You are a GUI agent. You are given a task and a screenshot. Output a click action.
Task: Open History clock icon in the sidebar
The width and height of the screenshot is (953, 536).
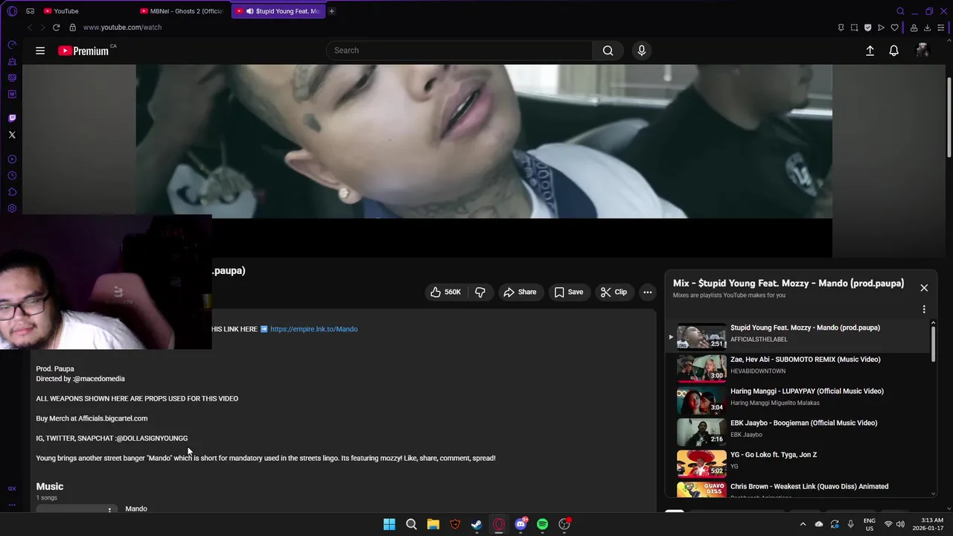[x=12, y=176]
